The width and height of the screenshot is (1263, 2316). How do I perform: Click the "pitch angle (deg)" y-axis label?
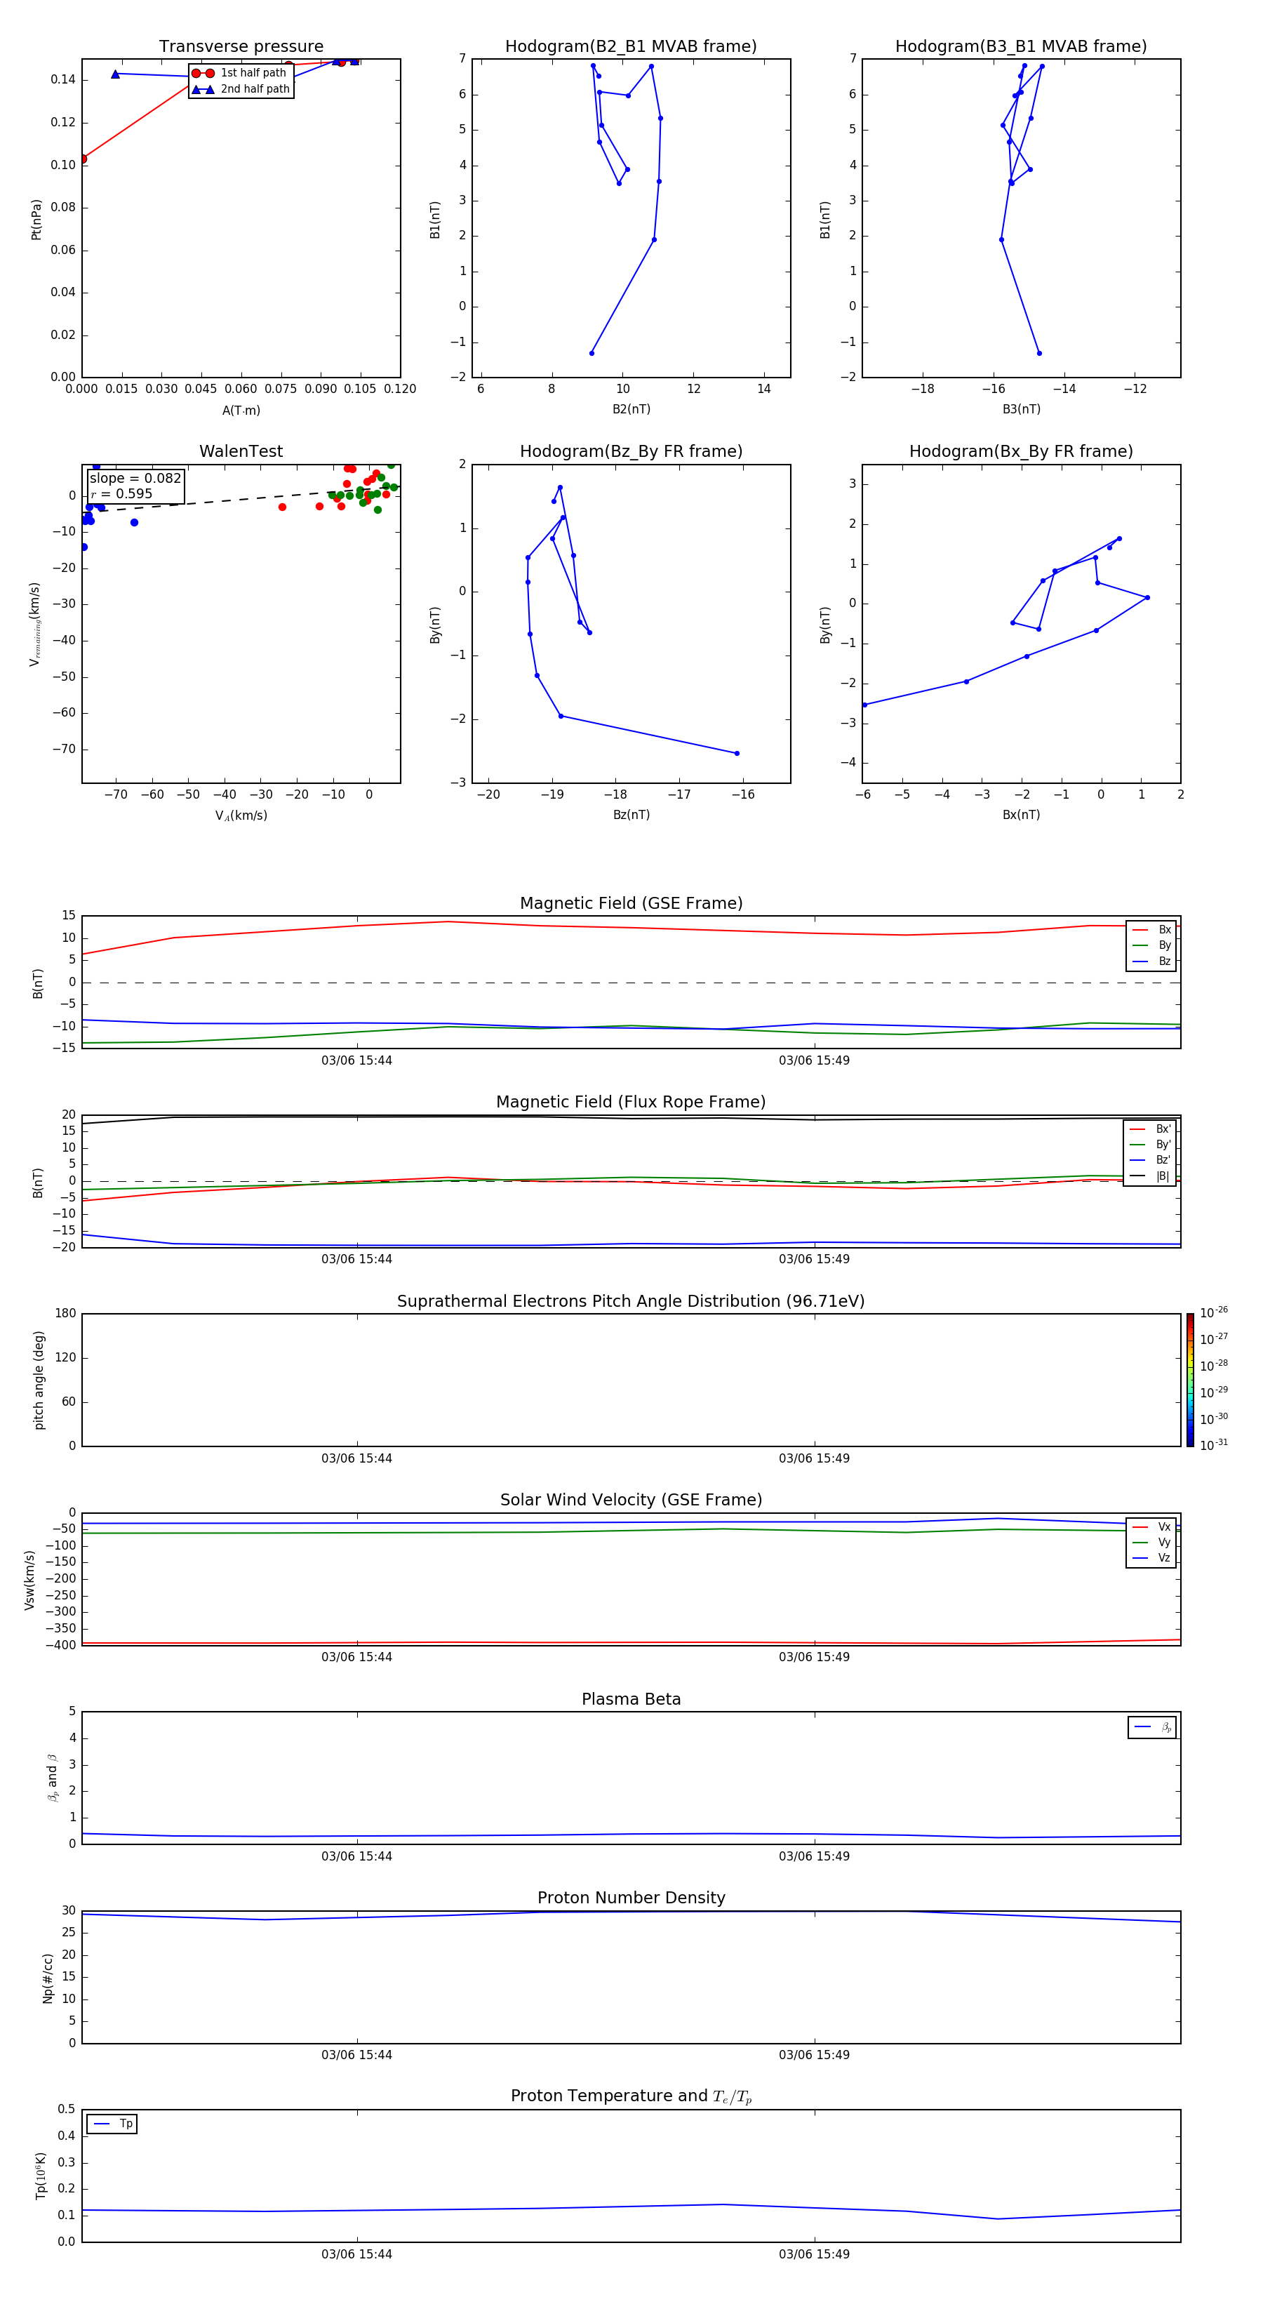[39, 1380]
